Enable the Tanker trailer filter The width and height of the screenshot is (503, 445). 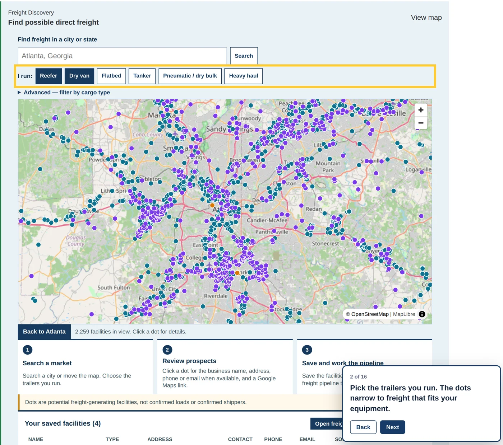(142, 76)
